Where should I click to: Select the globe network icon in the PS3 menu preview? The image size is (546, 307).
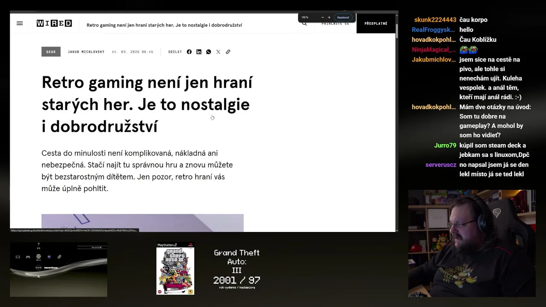point(38,256)
